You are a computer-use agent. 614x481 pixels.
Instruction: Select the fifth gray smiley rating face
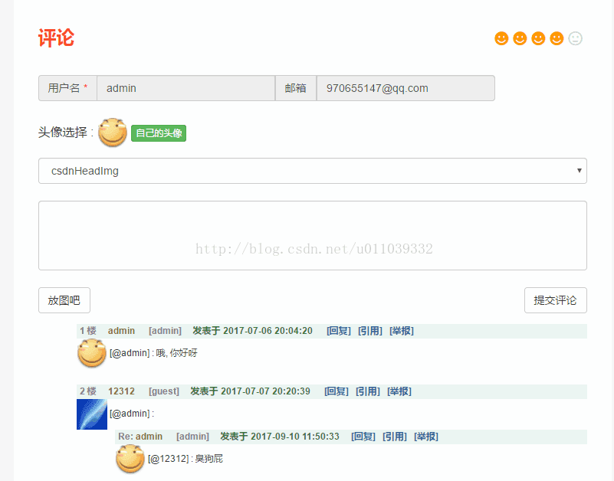[575, 38]
